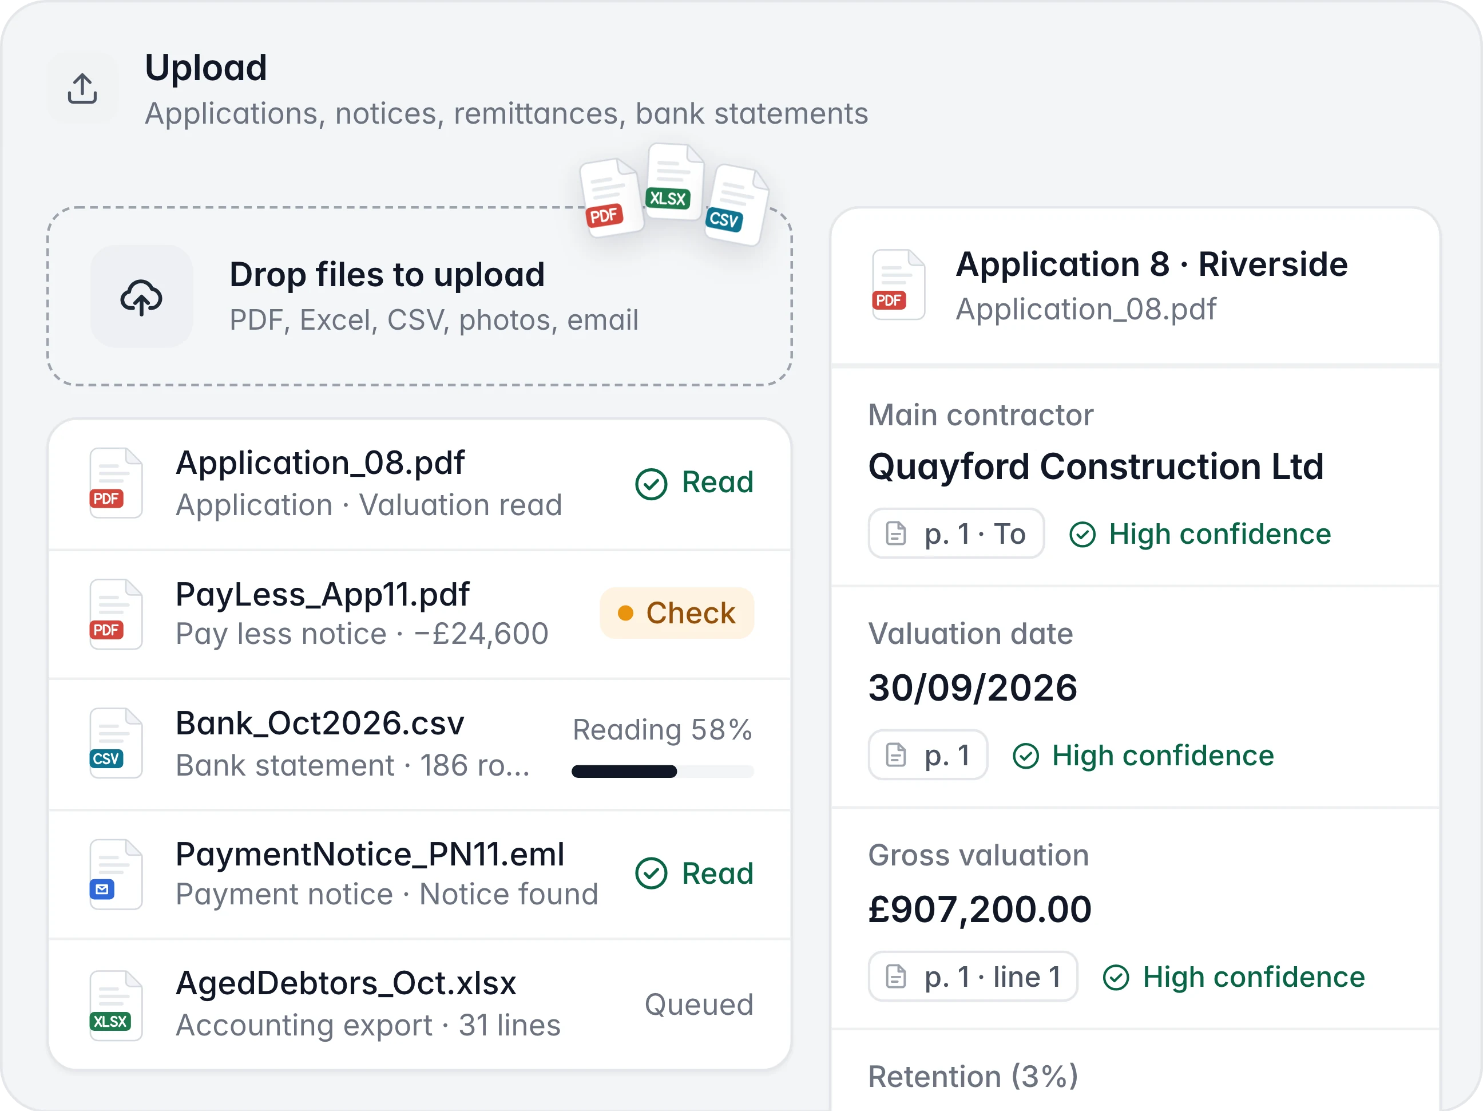Click check icon beside Valuation date High confidence
This screenshot has width=1483, height=1111.
(x=1025, y=756)
